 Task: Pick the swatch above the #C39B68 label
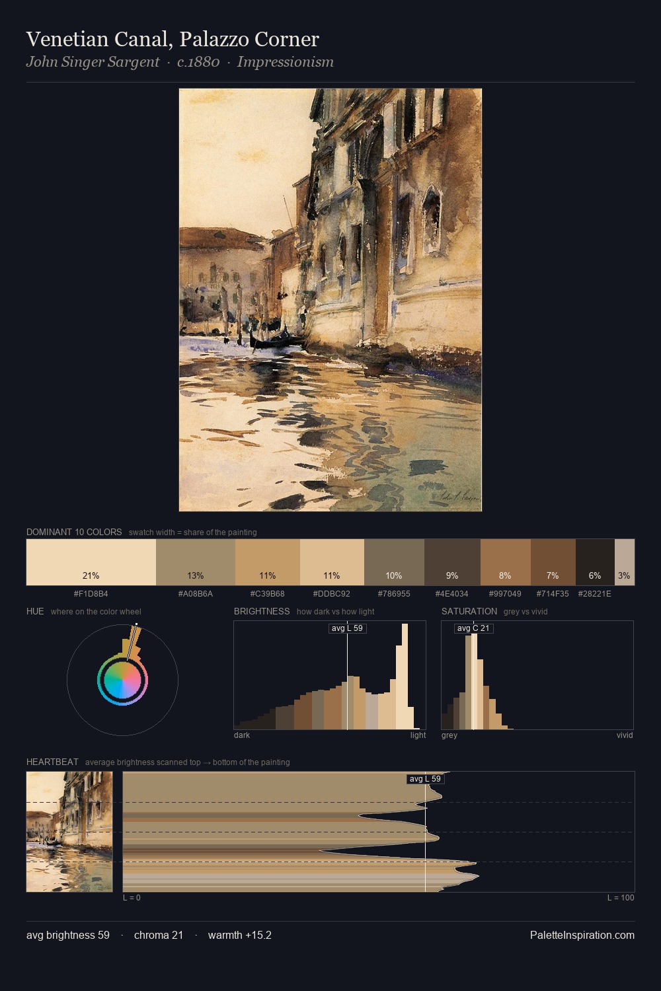coord(268,562)
